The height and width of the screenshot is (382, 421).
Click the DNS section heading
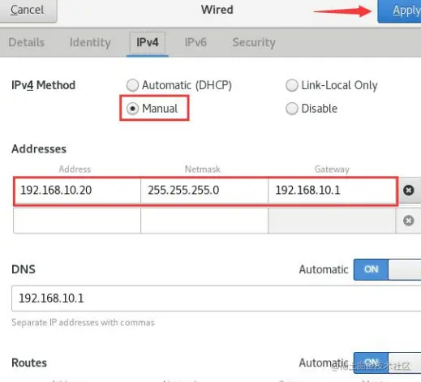tap(24, 269)
